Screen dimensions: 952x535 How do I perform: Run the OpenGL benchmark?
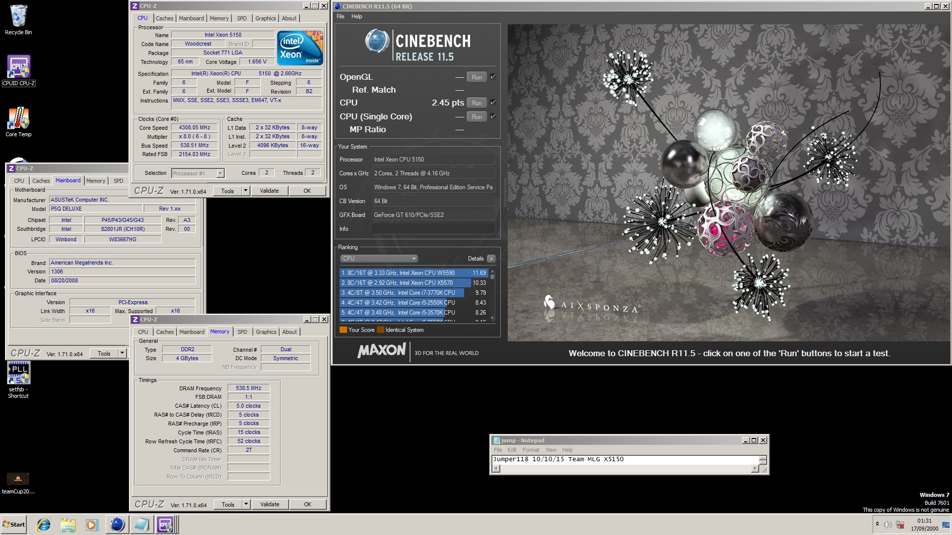click(x=476, y=77)
